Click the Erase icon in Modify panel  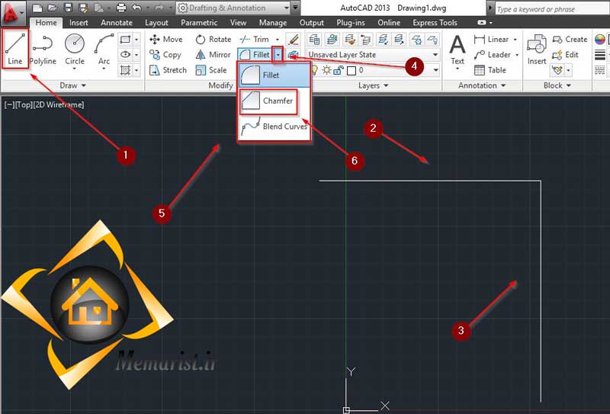coord(294,40)
